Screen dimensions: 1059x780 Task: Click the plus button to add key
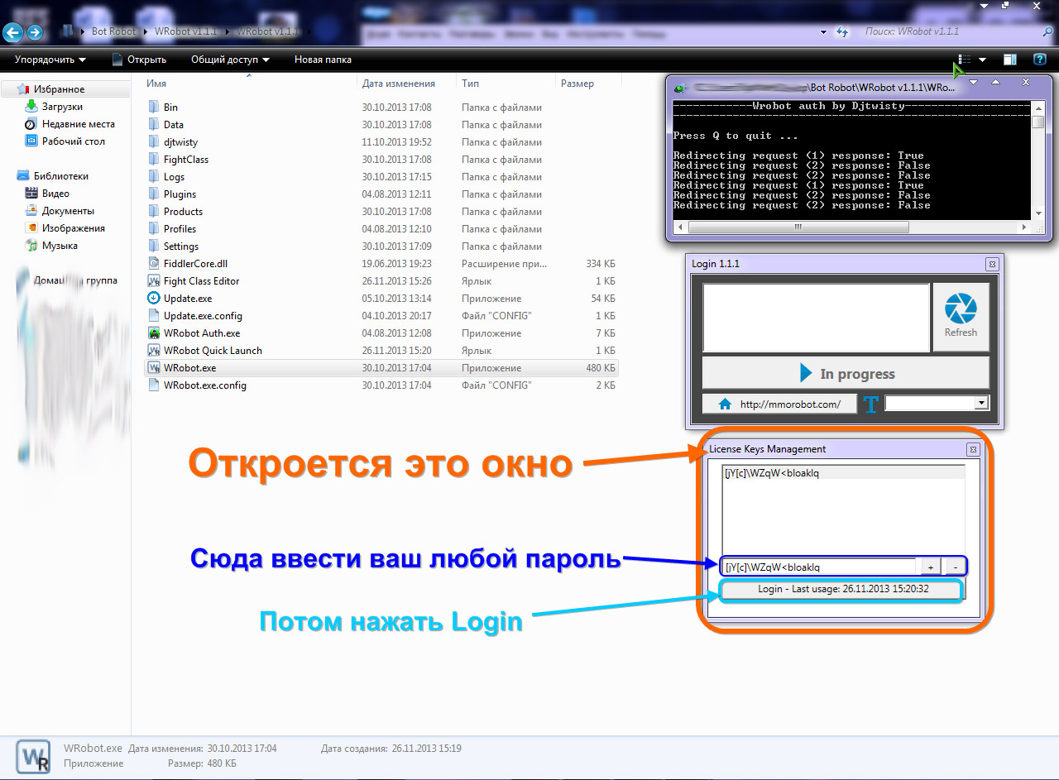[x=930, y=567]
